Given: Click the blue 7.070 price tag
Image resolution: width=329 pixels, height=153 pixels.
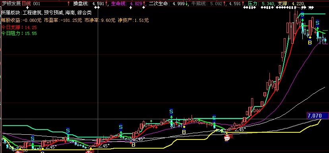Looking at the screenshot, I should pyautogui.click(x=317, y=116).
